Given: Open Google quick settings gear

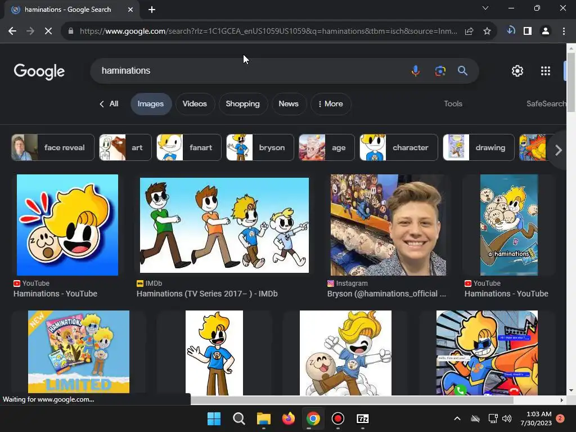Looking at the screenshot, I should [517, 71].
